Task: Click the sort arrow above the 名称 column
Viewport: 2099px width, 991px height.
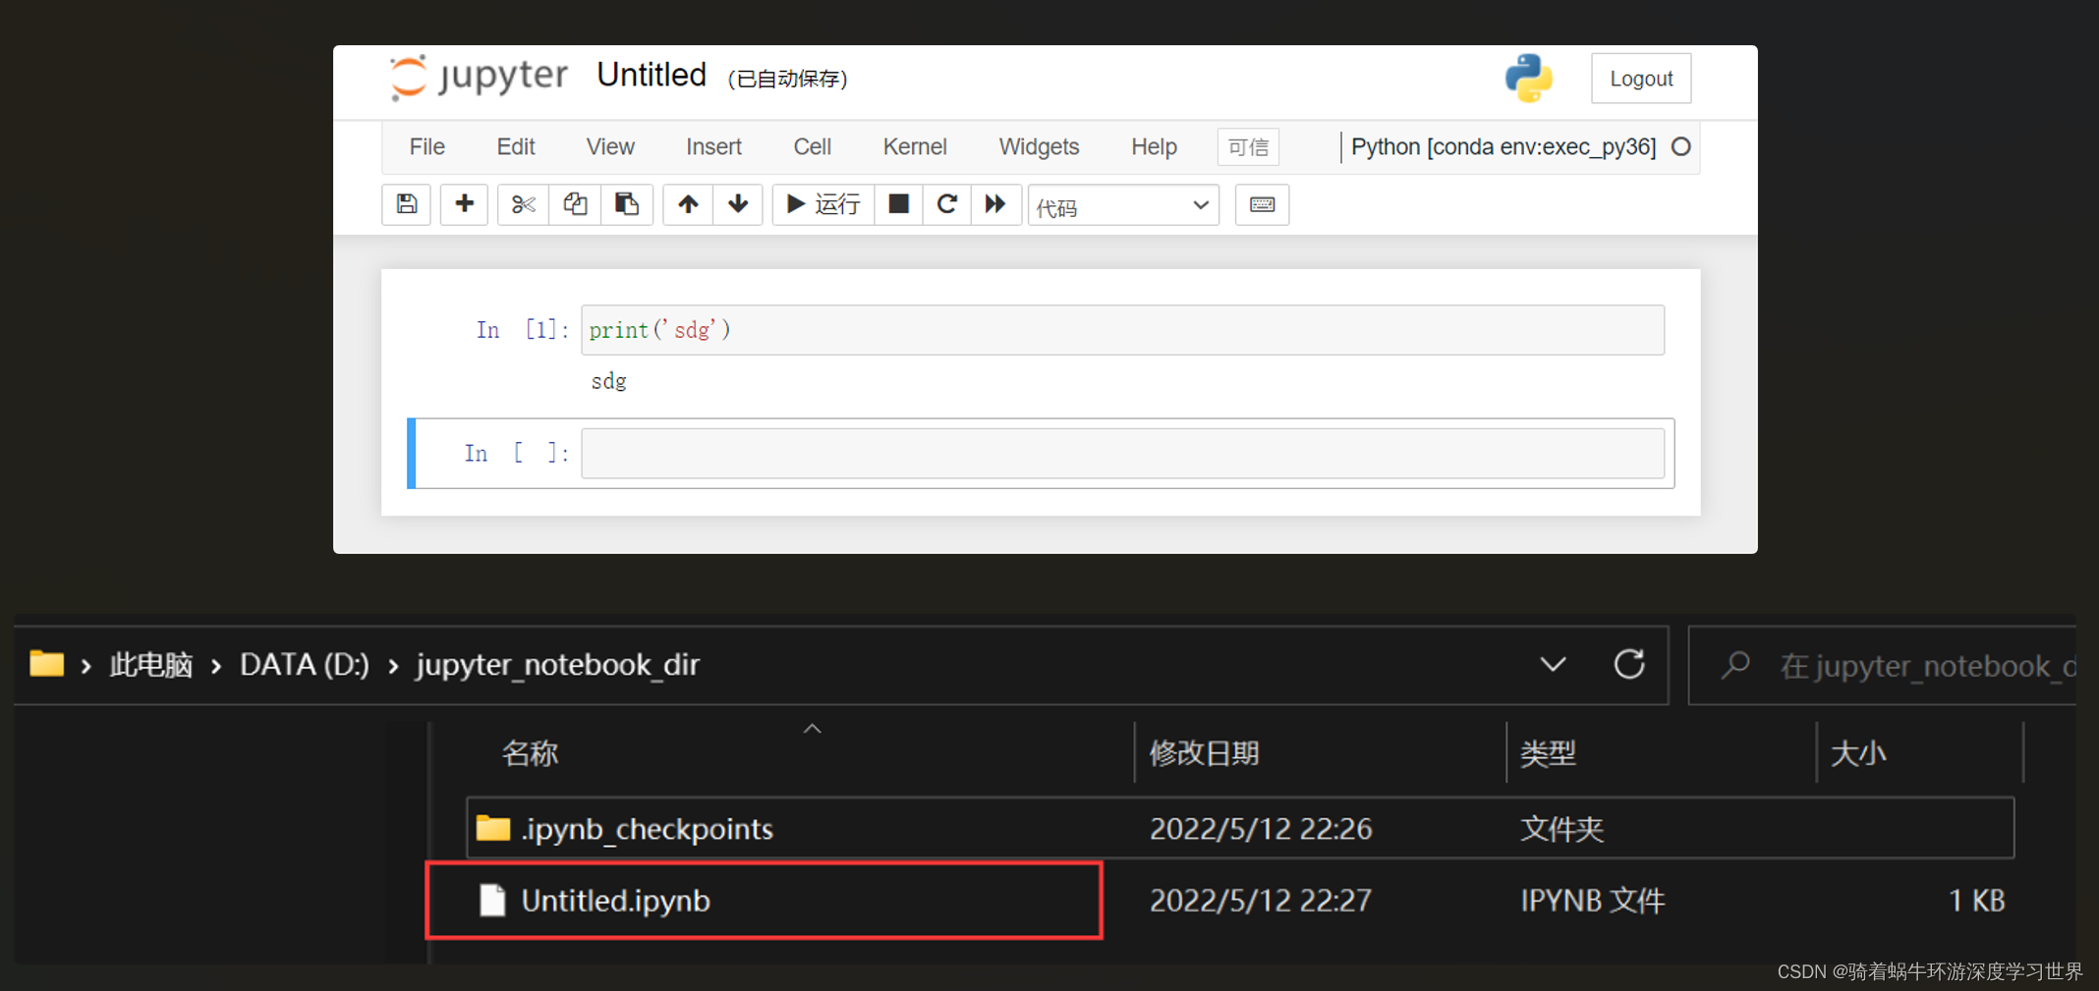Action: click(812, 729)
